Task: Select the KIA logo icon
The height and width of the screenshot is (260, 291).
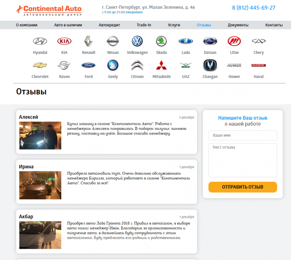Action: (64, 41)
